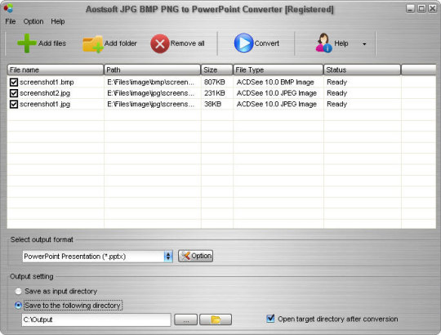Image resolution: width=441 pixels, height=335 pixels.
Task: Uncheck the screenshot2.jpg file checkbox
Action: 14,93
